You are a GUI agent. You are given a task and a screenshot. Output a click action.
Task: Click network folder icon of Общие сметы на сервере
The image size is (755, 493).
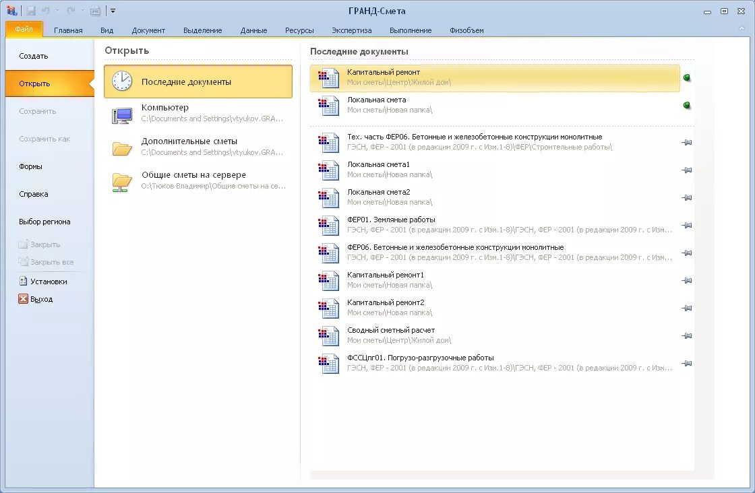pos(122,183)
